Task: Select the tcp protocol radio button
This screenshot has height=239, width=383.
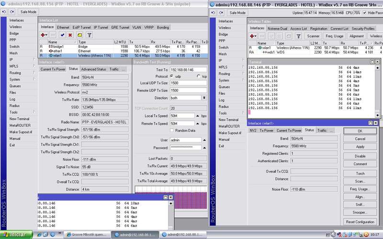Action: tap(198, 76)
